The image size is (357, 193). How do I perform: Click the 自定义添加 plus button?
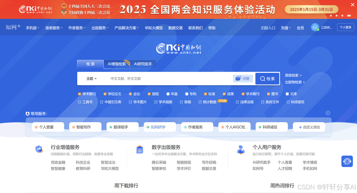coord(309,127)
